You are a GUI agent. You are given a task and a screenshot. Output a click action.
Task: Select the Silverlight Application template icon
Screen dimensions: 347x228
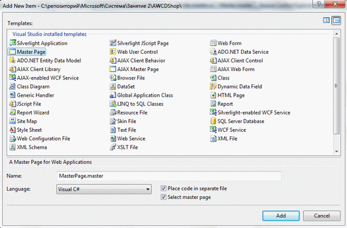tap(12, 43)
